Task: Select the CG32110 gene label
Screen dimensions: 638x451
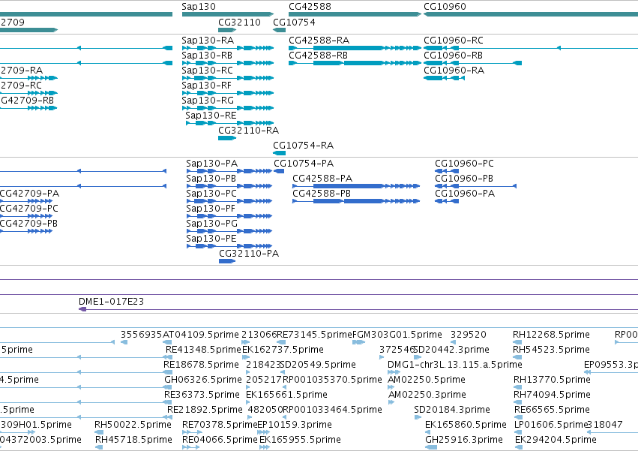Action: pos(239,23)
